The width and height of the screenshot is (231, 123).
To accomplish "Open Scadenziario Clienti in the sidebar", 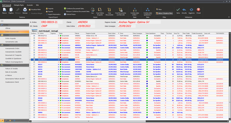I will [x=12, y=82].
